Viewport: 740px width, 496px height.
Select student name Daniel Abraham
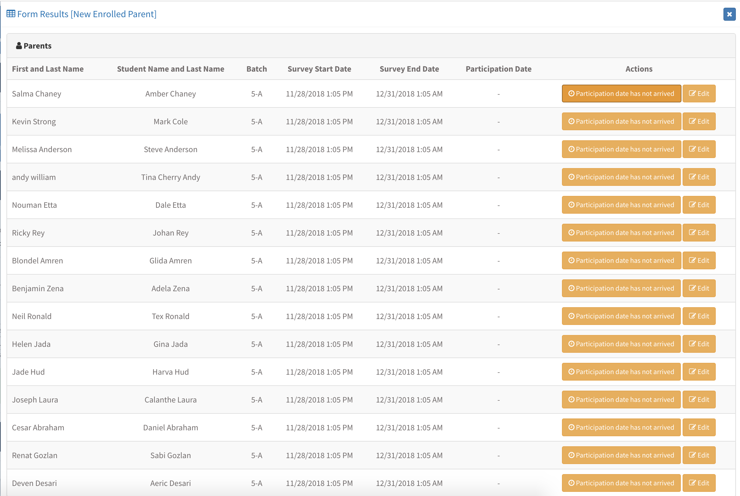tap(171, 428)
